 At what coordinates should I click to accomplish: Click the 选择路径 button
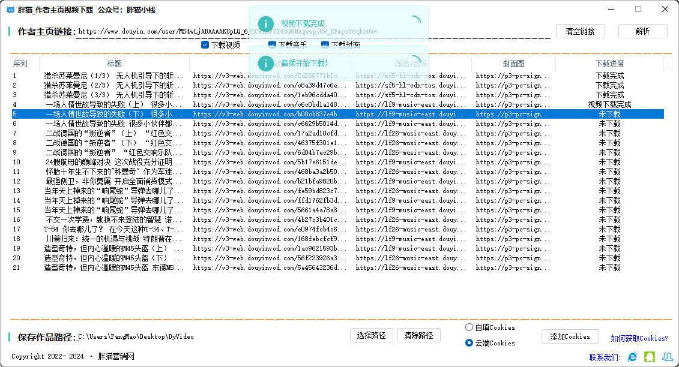[x=370, y=336]
